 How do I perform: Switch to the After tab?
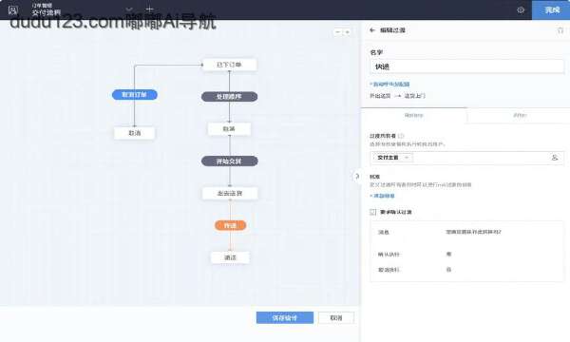pyautogui.click(x=519, y=115)
